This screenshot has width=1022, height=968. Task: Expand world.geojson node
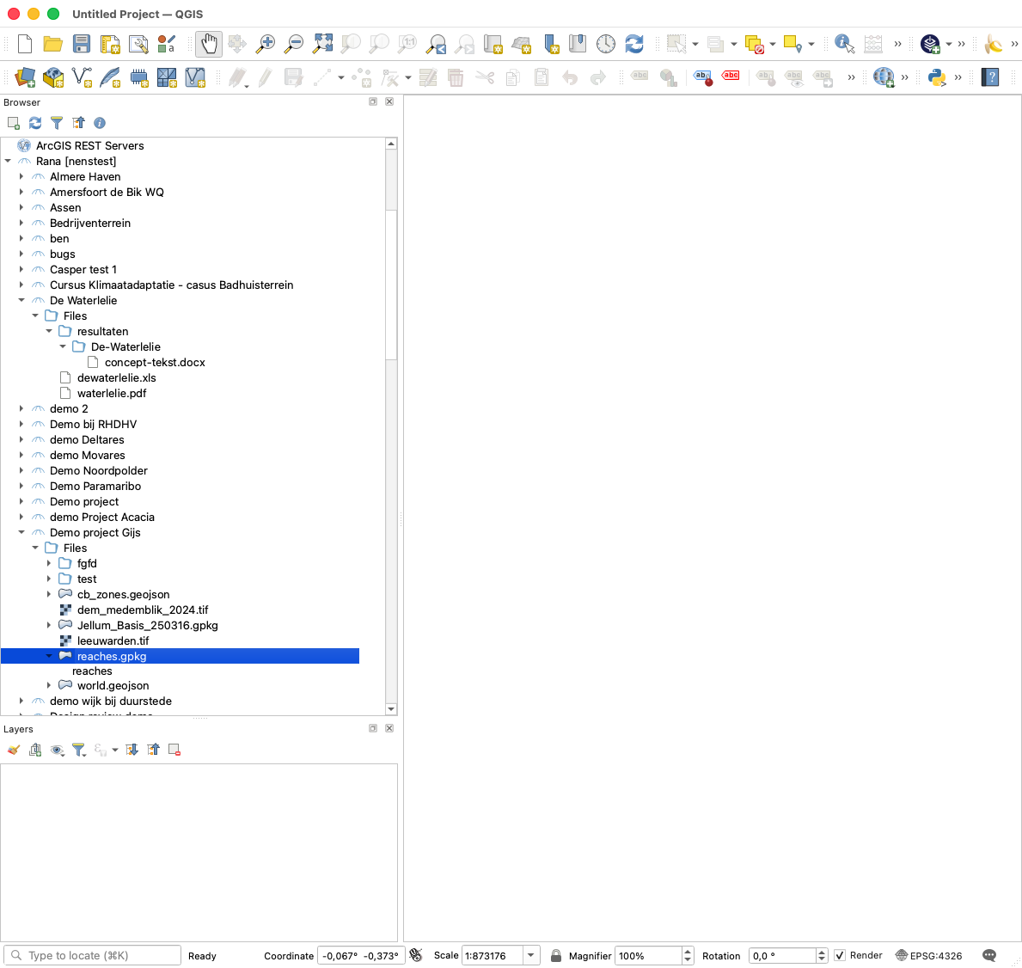[x=49, y=685]
